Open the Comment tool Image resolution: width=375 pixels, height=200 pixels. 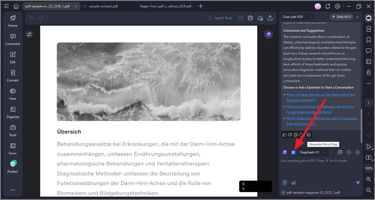[x=13, y=39]
